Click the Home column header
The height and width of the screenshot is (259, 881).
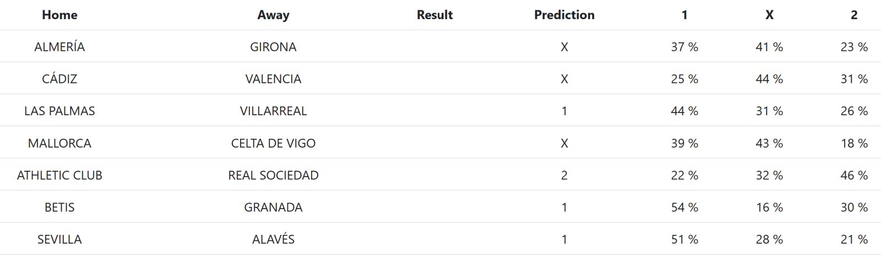coord(59,15)
